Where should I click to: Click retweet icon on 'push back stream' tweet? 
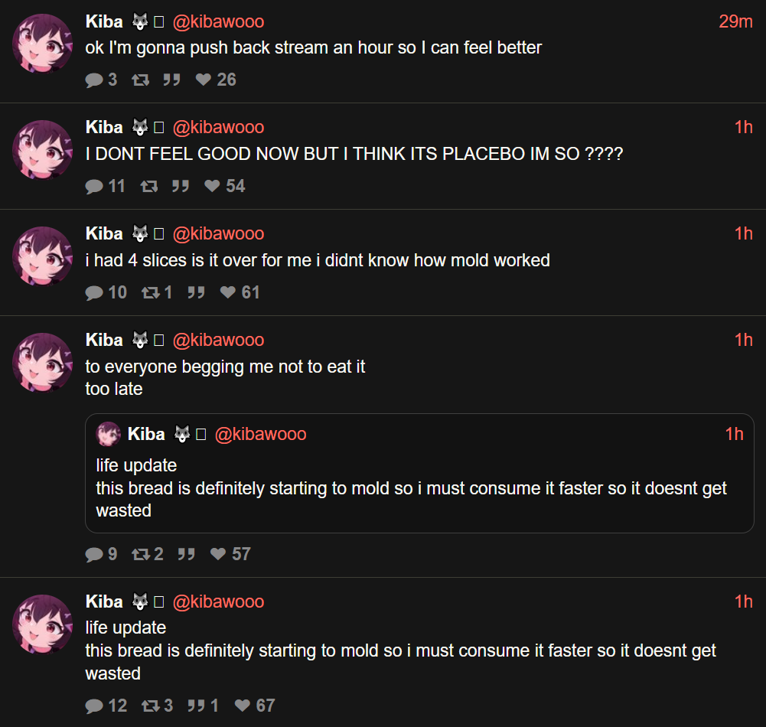pos(140,80)
